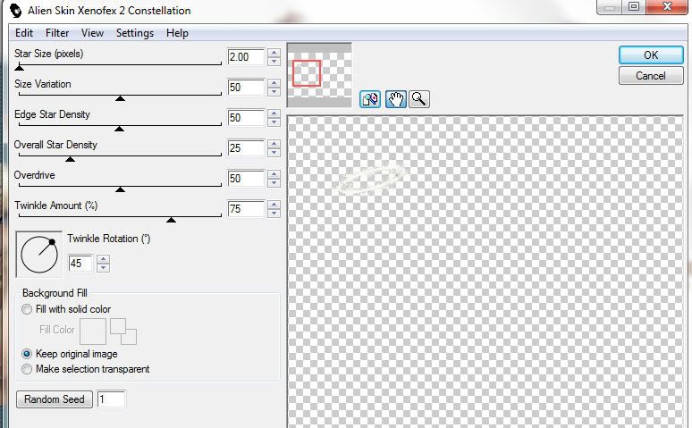Select the magnifier zoom tool

coord(418,99)
